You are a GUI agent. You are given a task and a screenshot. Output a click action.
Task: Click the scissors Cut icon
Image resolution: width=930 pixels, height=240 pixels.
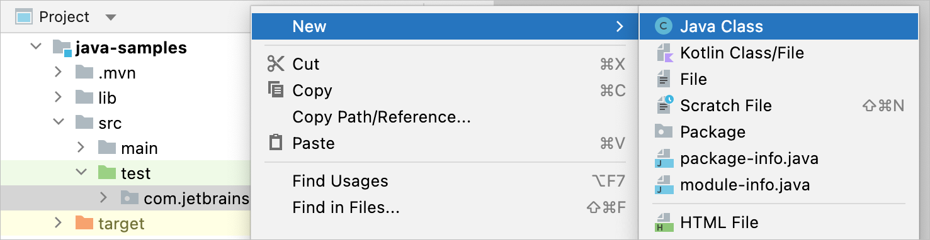[x=276, y=63]
